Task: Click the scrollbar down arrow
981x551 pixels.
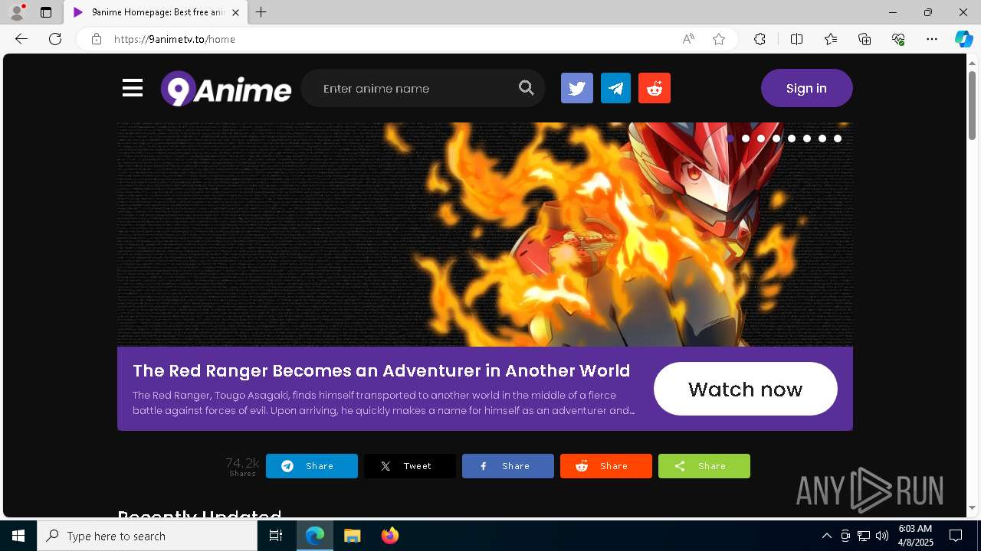Action: tap(972, 507)
